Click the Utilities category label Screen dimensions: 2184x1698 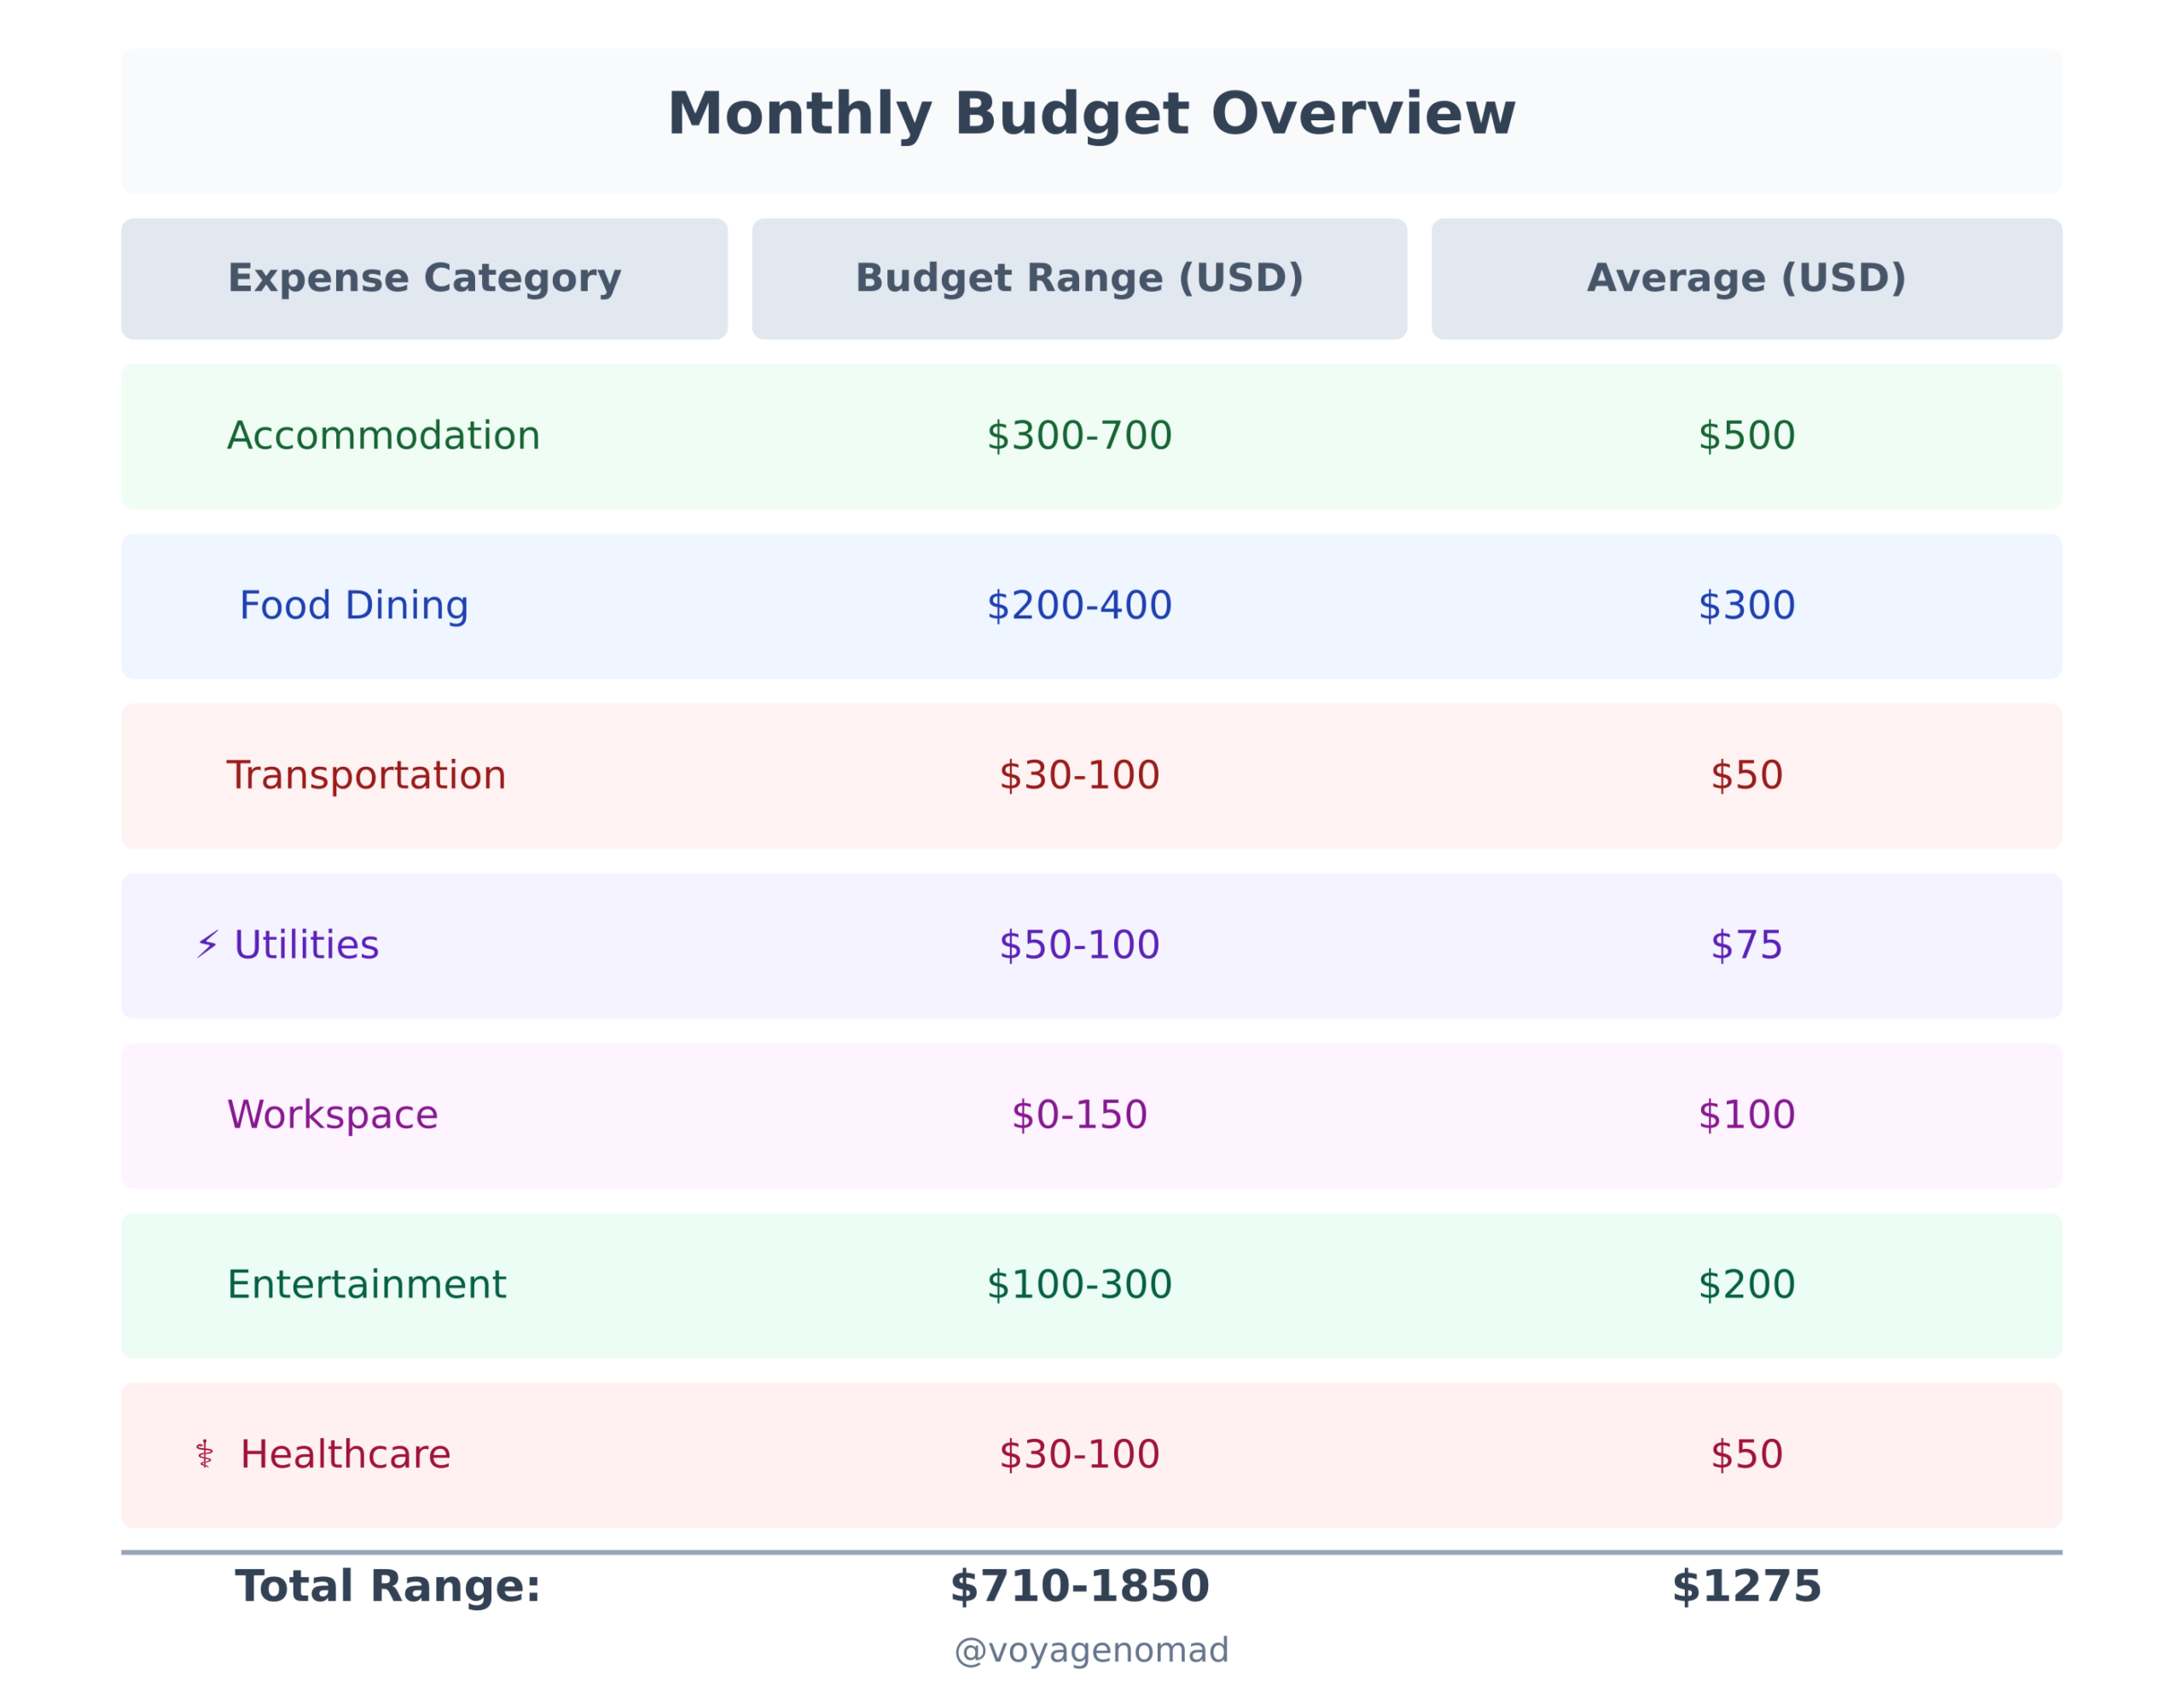(x=306, y=946)
